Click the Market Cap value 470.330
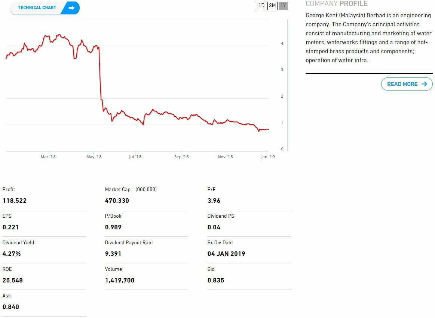The height and width of the screenshot is (318, 435). [x=117, y=201]
